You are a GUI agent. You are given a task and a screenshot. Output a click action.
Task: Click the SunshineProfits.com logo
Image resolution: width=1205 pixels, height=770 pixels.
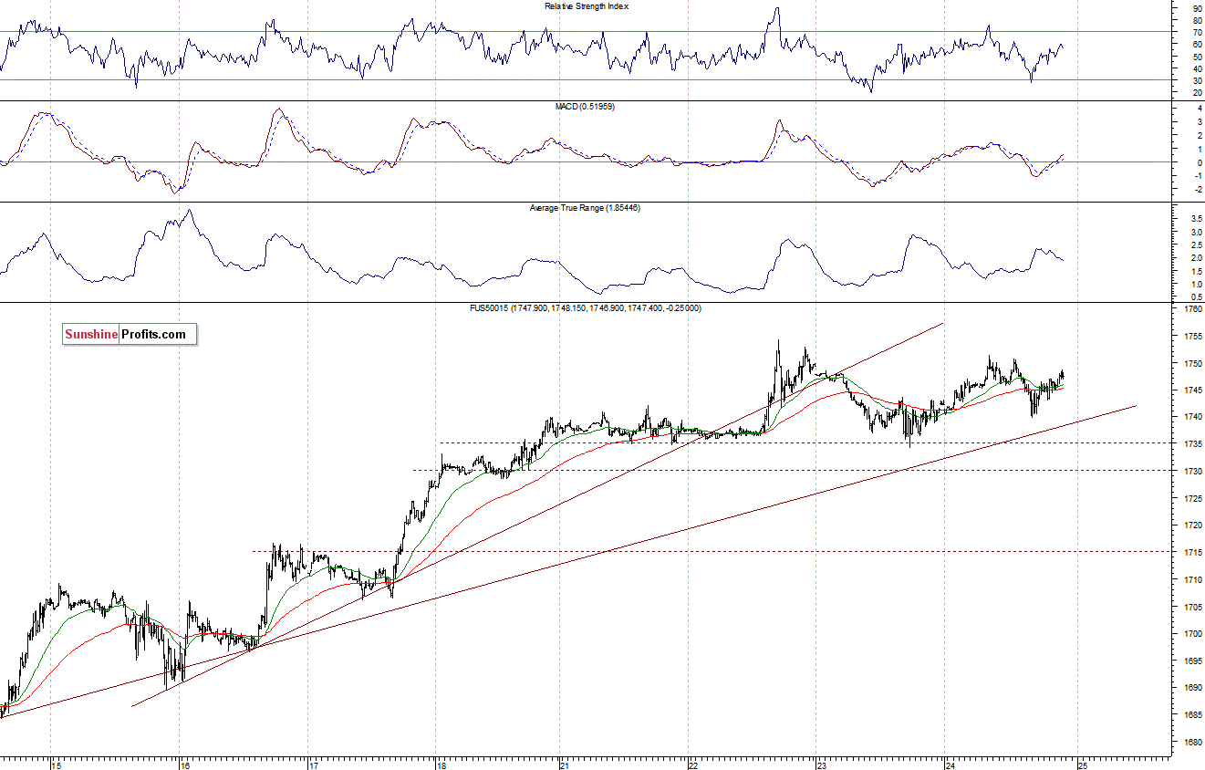tap(130, 335)
